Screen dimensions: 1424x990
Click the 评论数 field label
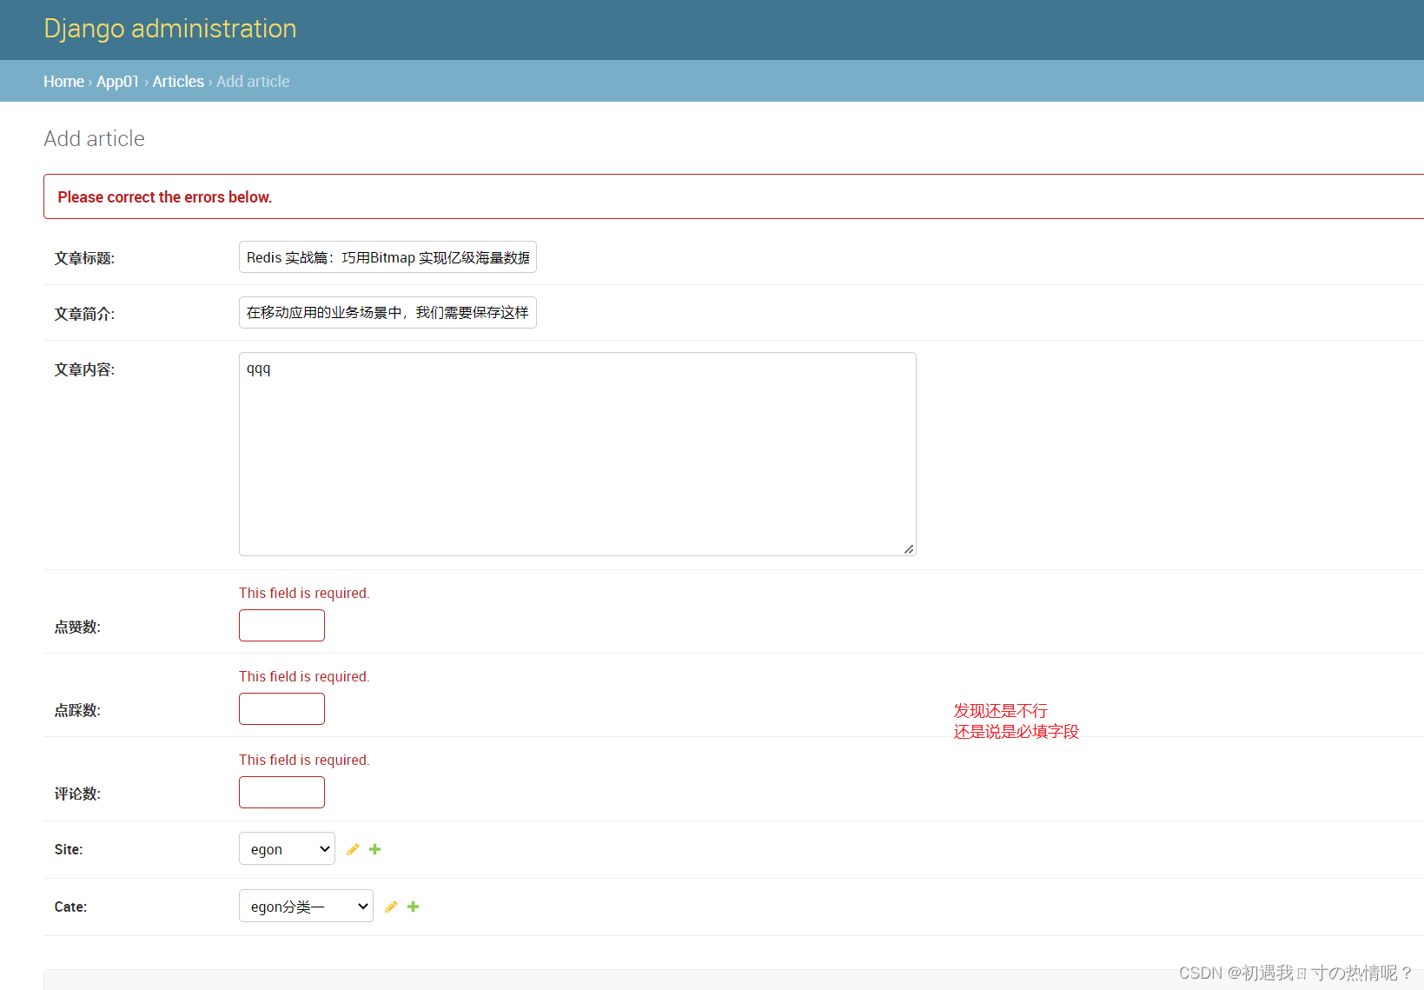[x=77, y=794]
